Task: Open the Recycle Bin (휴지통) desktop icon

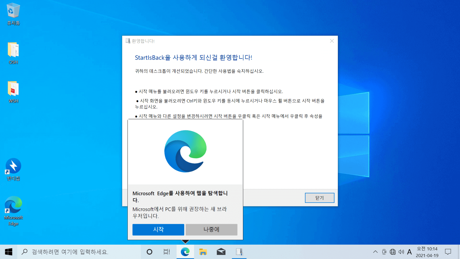Action: [13, 14]
